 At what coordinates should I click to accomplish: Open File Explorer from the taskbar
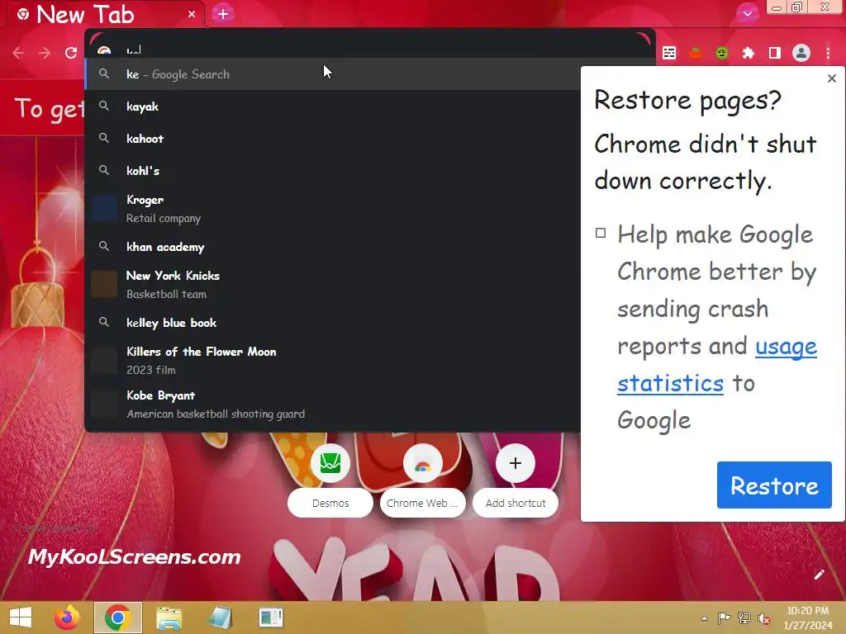coord(169,617)
